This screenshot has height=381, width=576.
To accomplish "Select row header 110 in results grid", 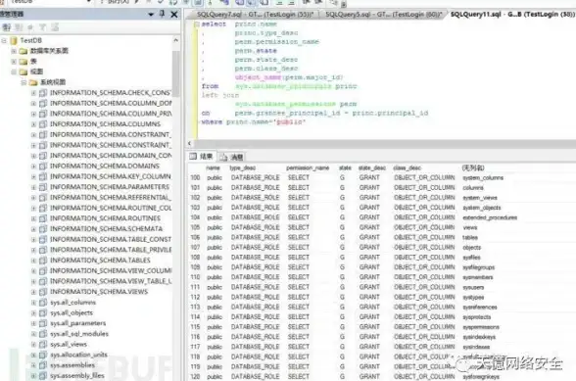I will pyautogui.click(x=195, y=277).
